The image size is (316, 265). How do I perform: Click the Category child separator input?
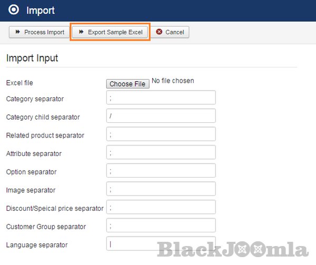click(161, 116)
